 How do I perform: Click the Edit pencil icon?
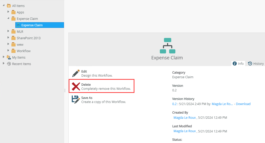pyautogui.click(x=76, y=74)
